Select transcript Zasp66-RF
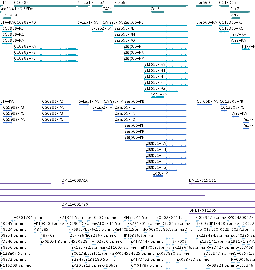 click(x=133, y=46)
